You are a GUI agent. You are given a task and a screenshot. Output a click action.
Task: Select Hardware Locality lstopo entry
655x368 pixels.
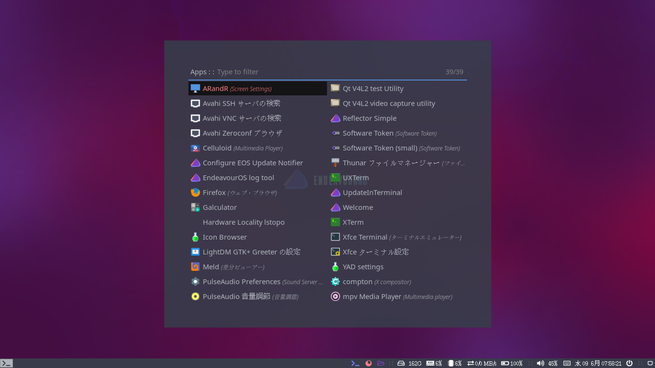coord(257,222)
